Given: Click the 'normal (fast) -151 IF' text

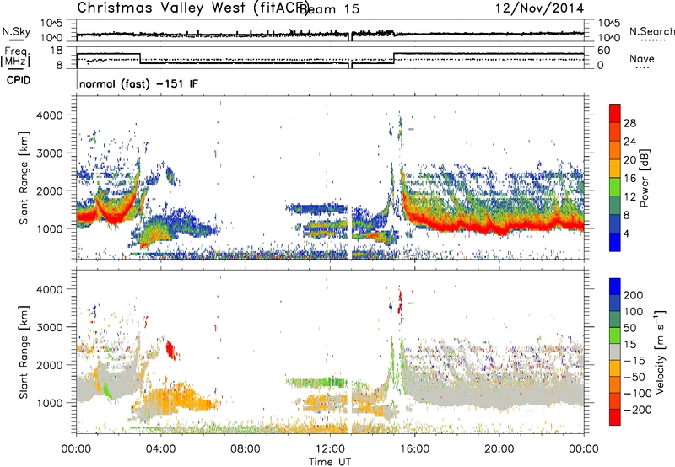Looking at the screenshot, I should pyautogui.click(x=138, y=83).
